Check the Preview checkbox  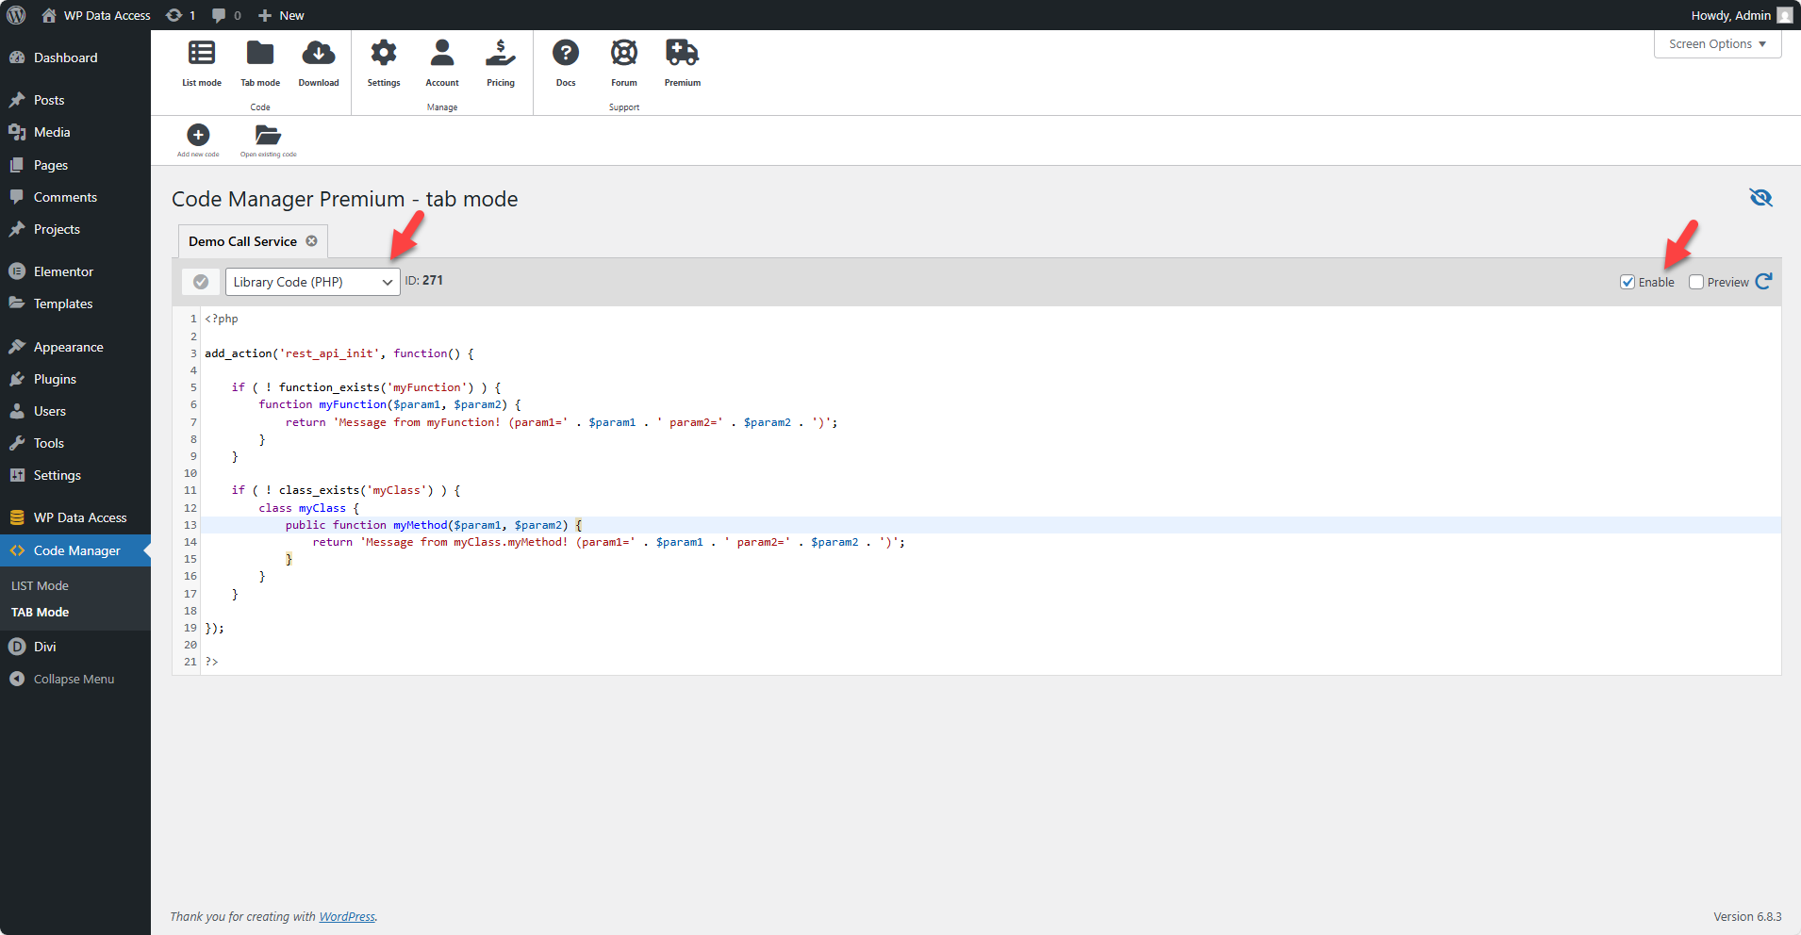pyautogui.click(x=1694, y=281)
